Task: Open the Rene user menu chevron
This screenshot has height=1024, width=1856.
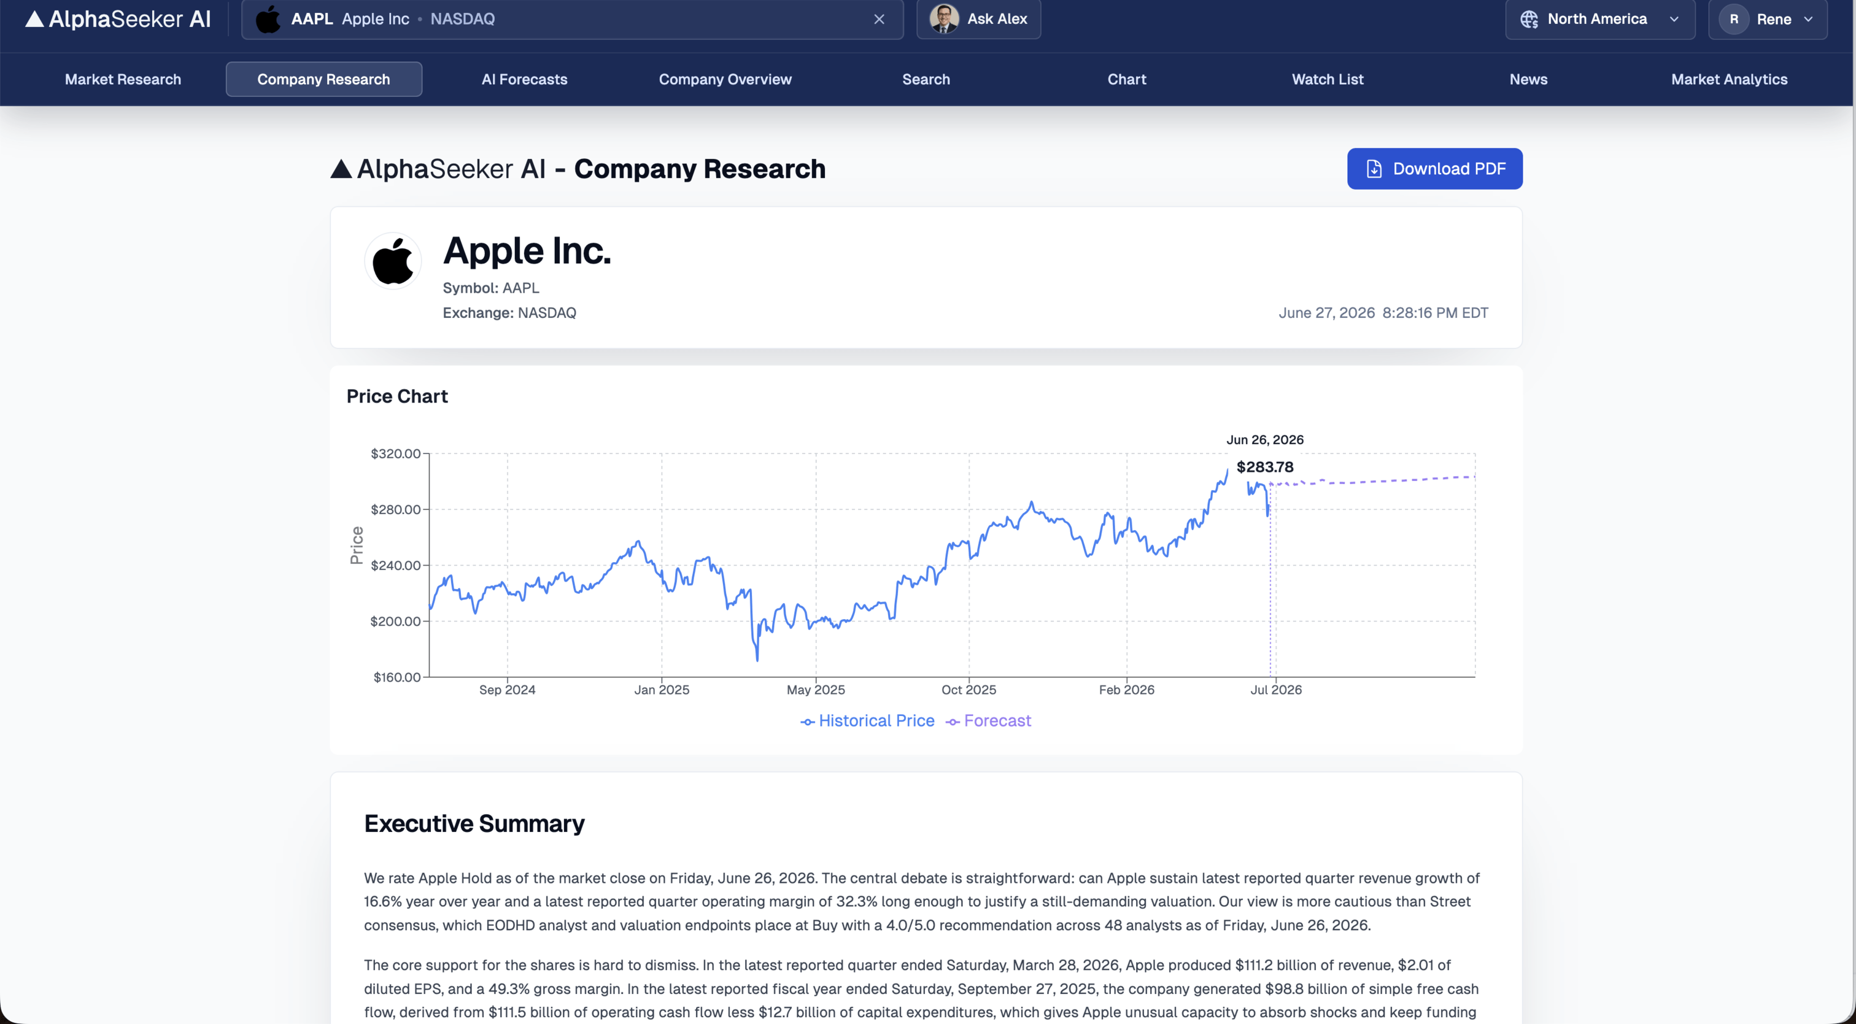Action: (1808, 19)
